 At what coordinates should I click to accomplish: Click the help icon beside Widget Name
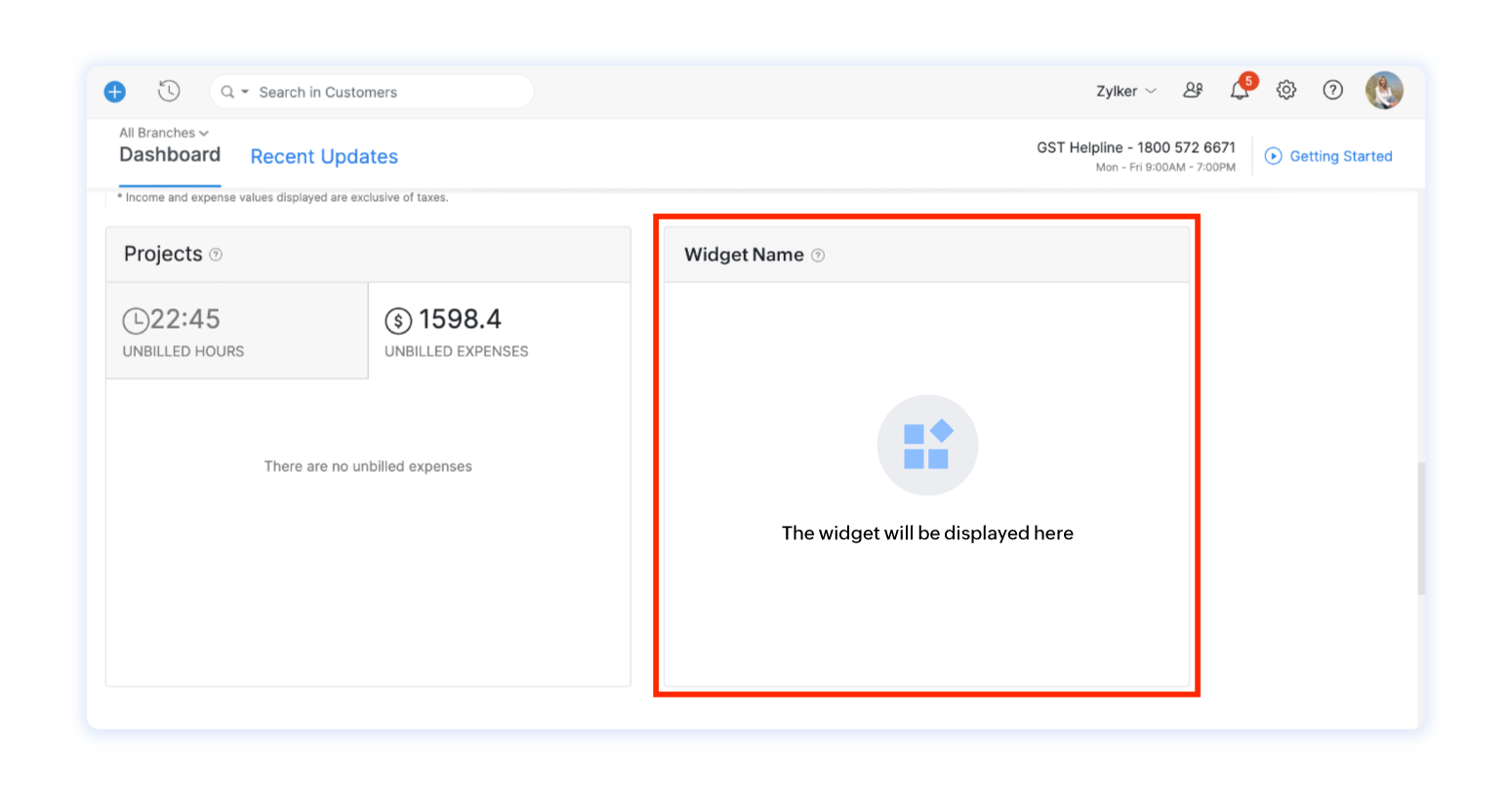(x=817, y=256)
